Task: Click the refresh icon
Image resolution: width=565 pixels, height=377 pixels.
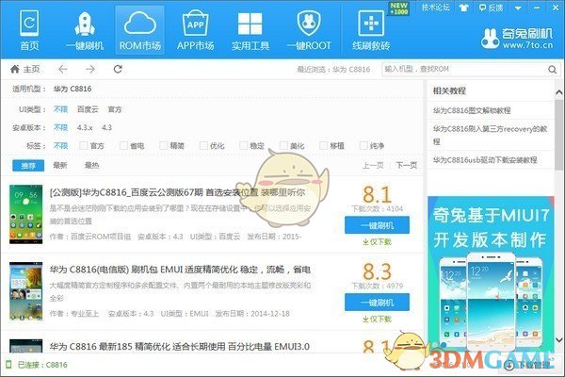Action: 118,69
